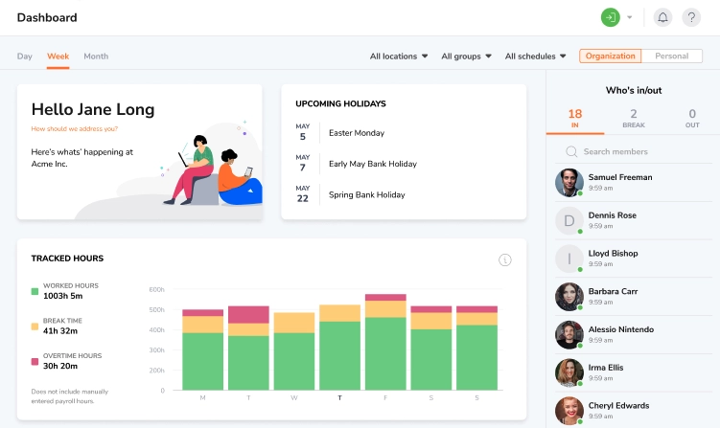Open the arrow beside the clock-in button

630,17
